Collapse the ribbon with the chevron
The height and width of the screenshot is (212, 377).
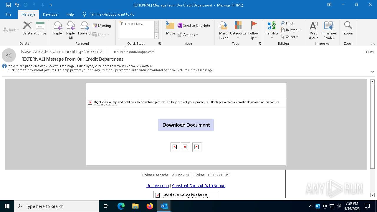point(373,44)
